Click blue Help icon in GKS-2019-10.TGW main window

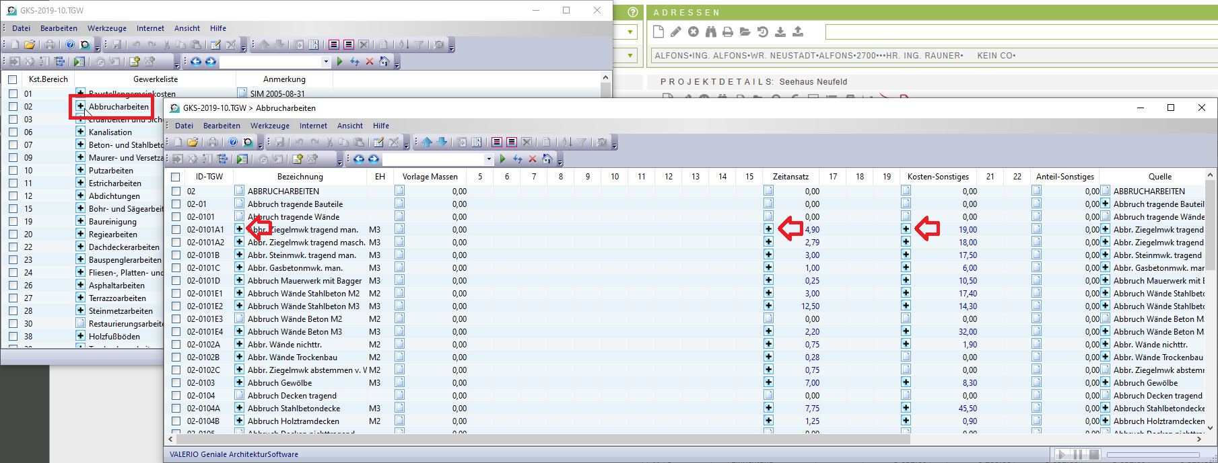click(70, 44)
